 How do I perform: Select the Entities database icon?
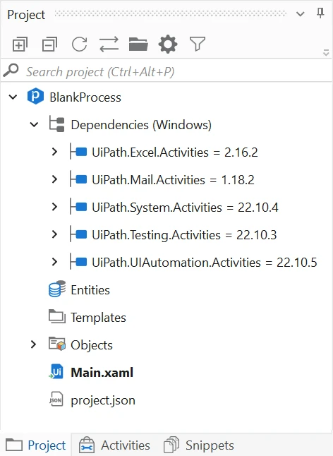point(56,289)
